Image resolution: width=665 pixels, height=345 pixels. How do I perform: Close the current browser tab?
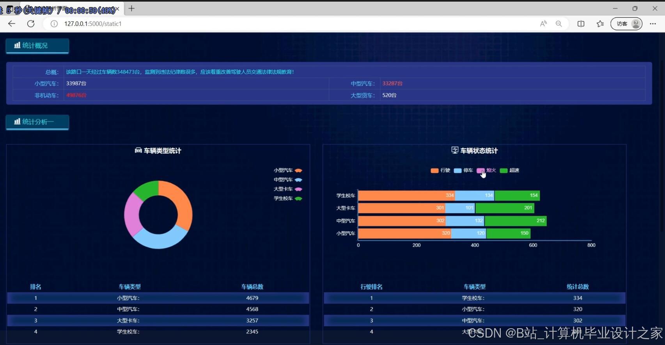(117, 9)
